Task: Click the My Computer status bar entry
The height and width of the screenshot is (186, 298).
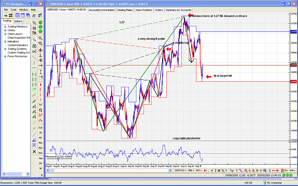Action: click(273, 183)
